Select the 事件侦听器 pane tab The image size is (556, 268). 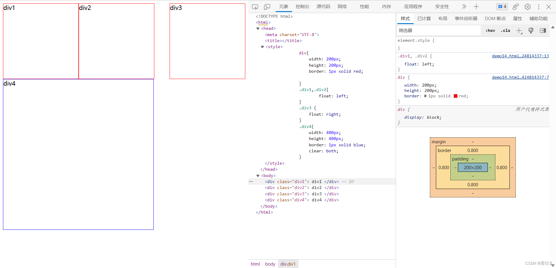coord(466,19)
